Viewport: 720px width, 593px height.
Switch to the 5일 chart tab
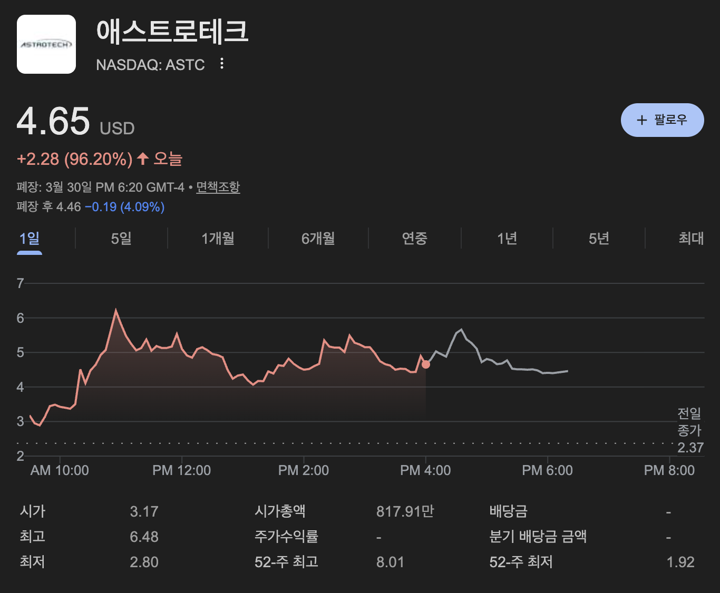coord(121,239)
